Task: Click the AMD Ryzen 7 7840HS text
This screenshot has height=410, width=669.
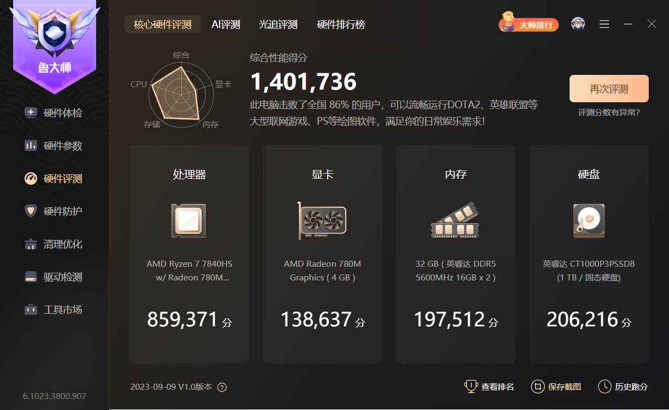Action: pyautogui.click(x=189, y=271)
